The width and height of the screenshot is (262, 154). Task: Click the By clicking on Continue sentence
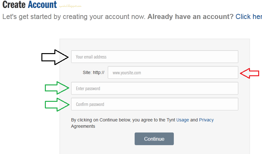pyautogui.click(x=142, y=123)
